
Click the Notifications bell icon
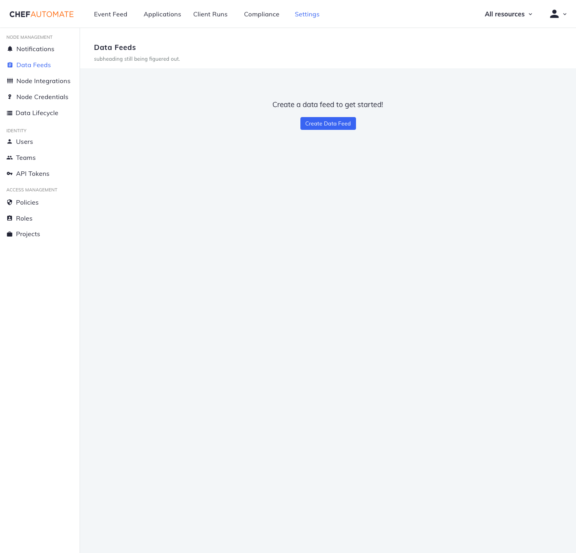pos(10,49)
